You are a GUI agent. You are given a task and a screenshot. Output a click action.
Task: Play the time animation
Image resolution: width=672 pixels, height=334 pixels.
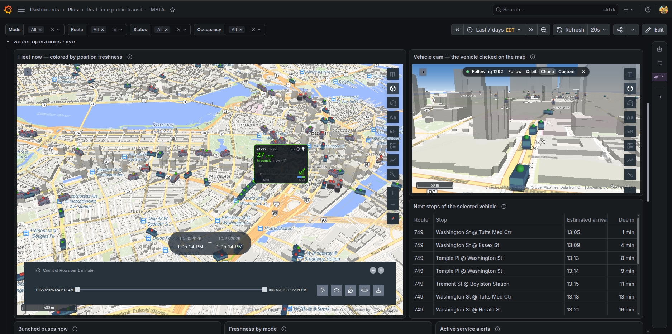pyautogui.click(x=323, y=290)
